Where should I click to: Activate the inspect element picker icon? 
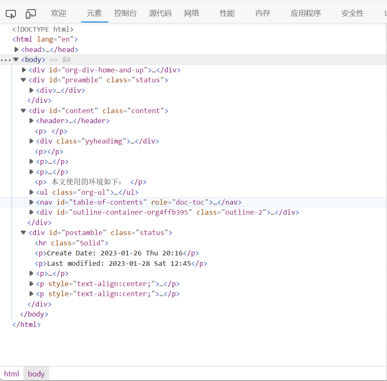point(11,14)
